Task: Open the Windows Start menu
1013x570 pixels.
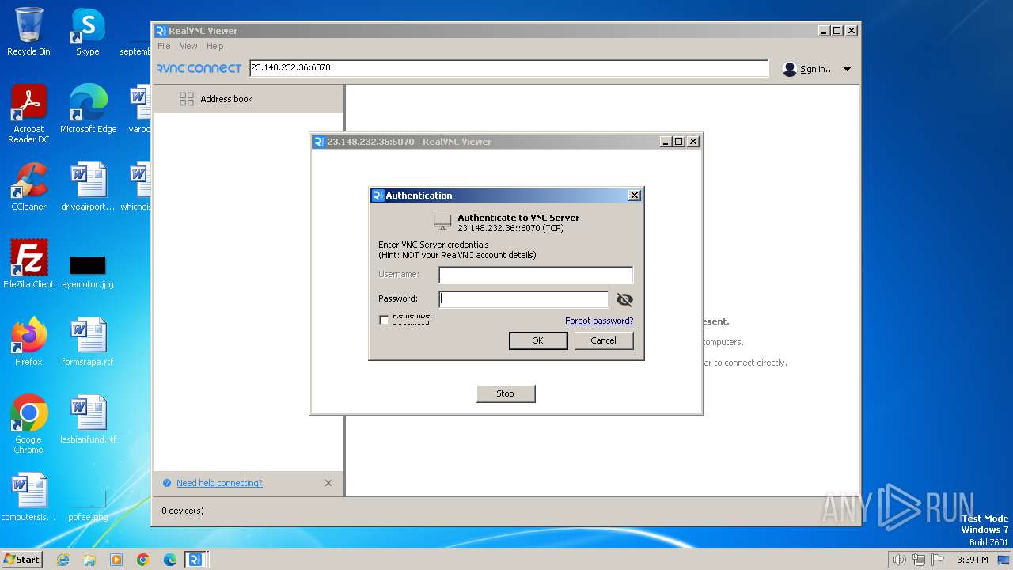Action: coord(22,560)
